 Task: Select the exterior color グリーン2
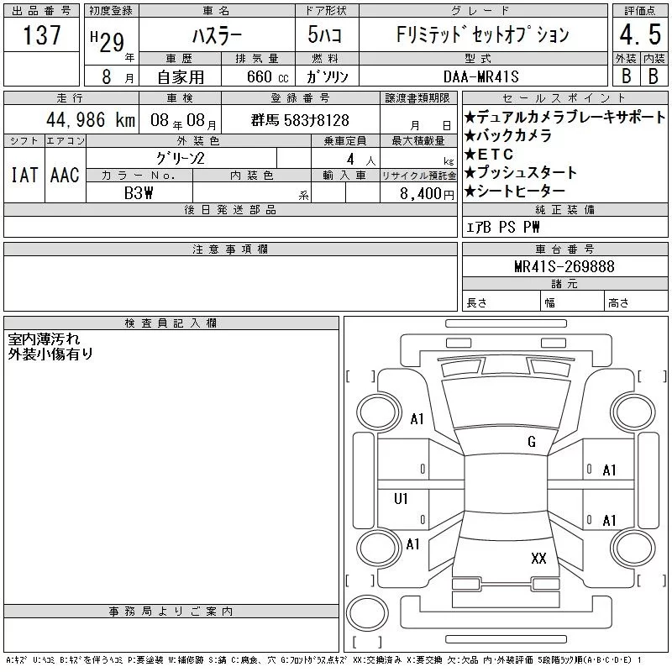click(180, 159)
